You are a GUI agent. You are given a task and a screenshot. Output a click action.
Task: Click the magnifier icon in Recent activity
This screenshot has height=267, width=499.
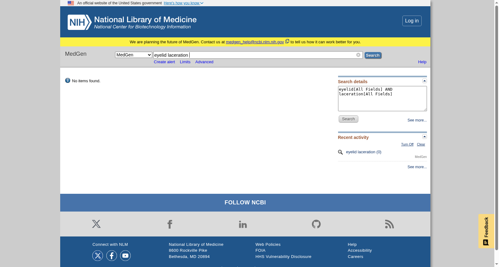click(x=340, y=152)
